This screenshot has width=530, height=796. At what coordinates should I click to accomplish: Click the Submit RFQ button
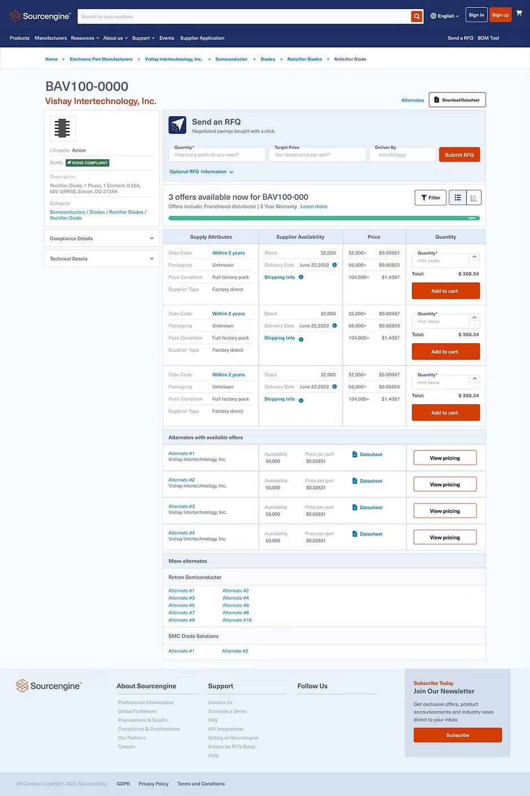click(459, 155)
